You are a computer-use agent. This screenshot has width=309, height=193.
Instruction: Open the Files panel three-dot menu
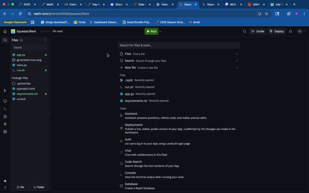[45, 40]
